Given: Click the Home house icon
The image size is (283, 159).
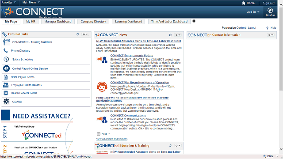Looking at the screenshot, I should tap(244, 3).
